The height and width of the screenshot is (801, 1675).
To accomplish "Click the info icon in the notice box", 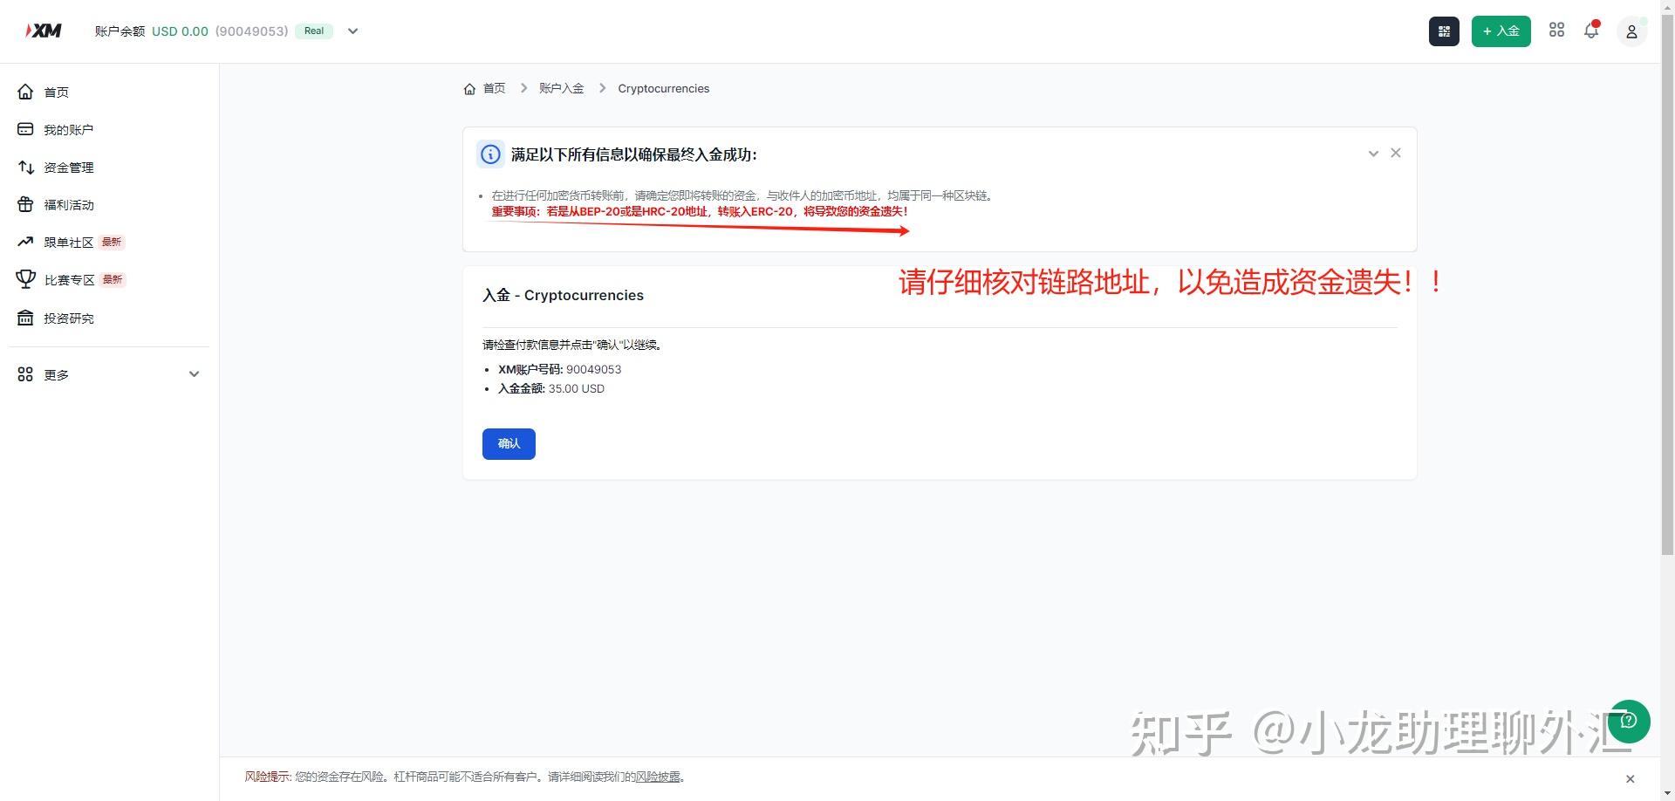I will 490,154.
